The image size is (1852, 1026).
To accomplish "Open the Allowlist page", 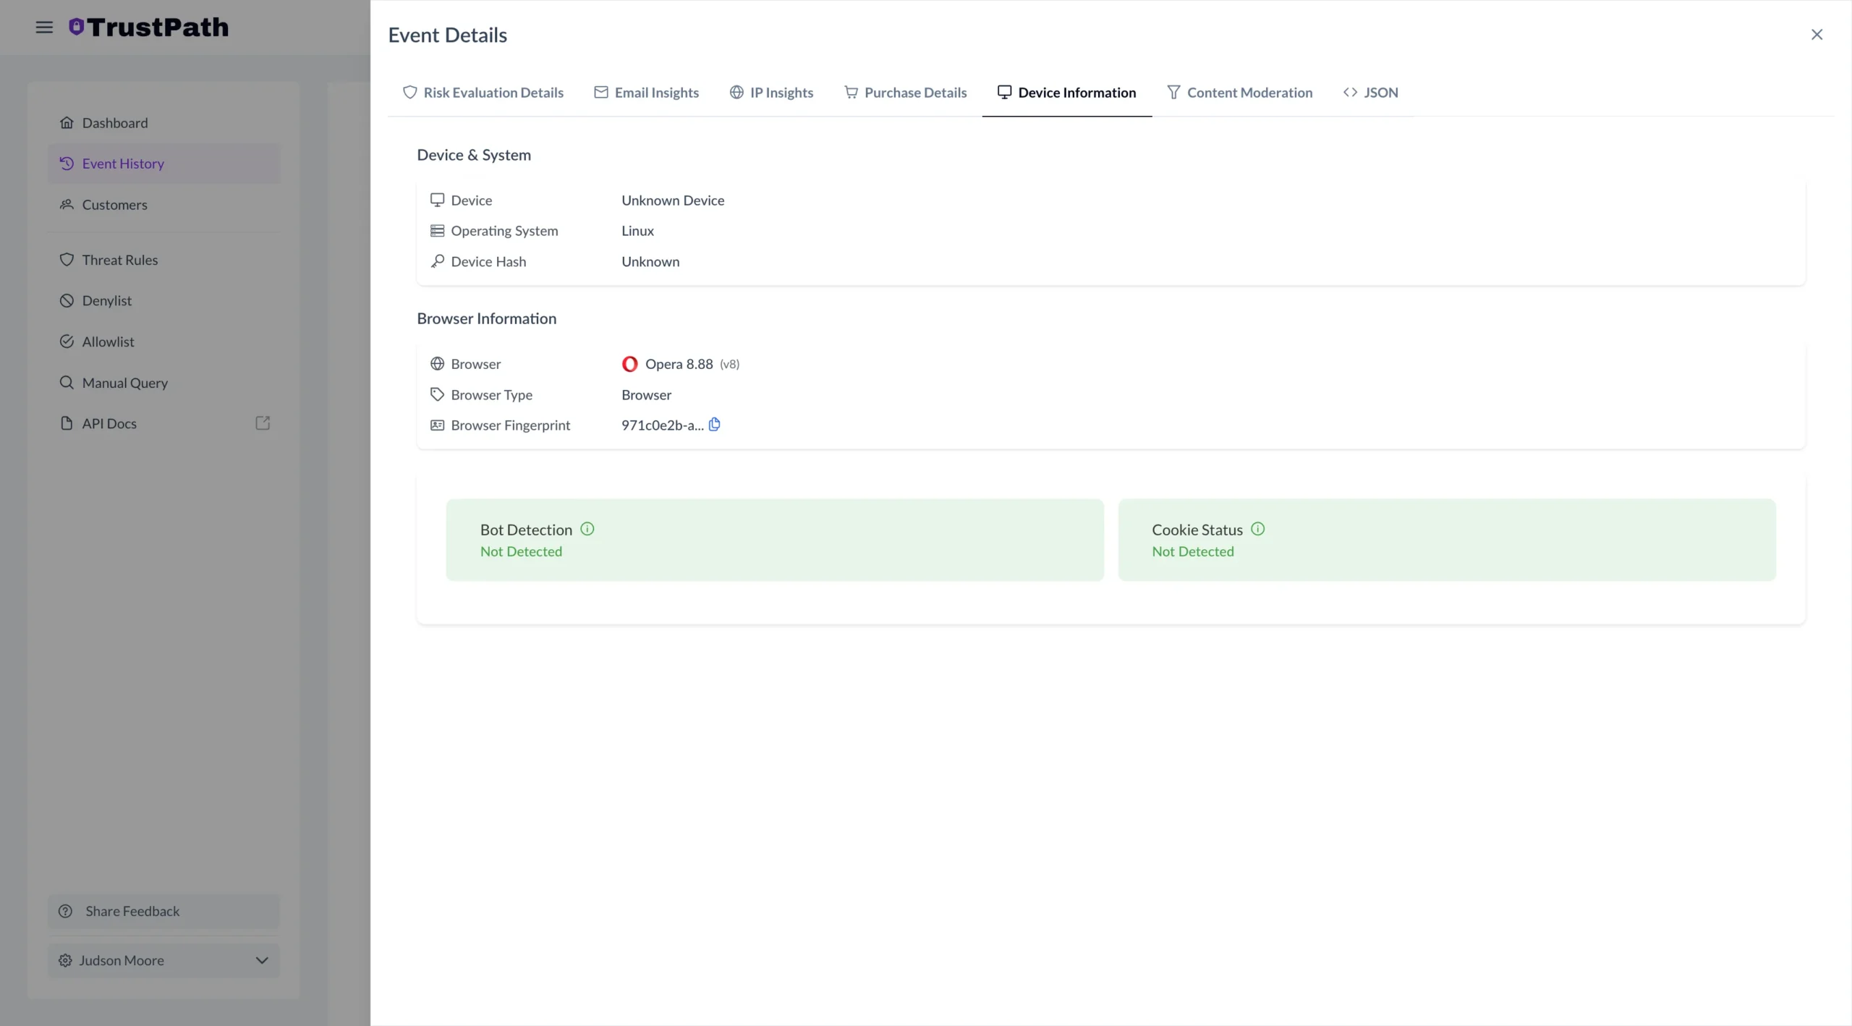I will point(109,342).
